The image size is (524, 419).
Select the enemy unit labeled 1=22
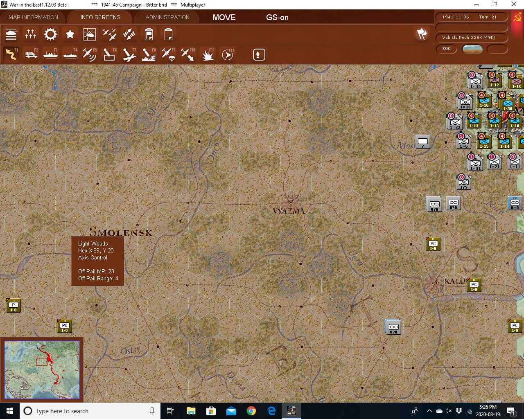(454, 122)
